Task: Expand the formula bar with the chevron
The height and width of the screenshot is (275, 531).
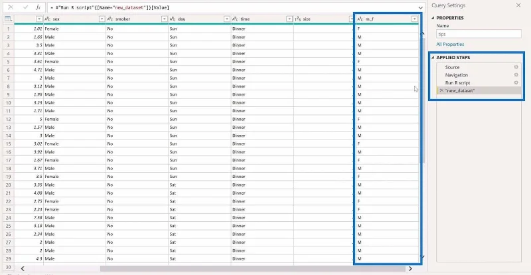Action: [x=421, y=7]
